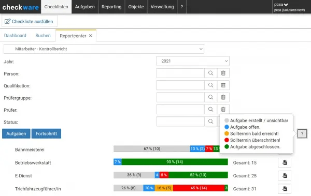
Task: Switch to the Dashboard tab
Action: point(15,36)
